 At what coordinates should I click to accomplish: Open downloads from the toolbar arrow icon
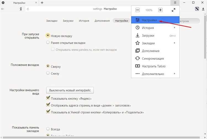[203, 9]
